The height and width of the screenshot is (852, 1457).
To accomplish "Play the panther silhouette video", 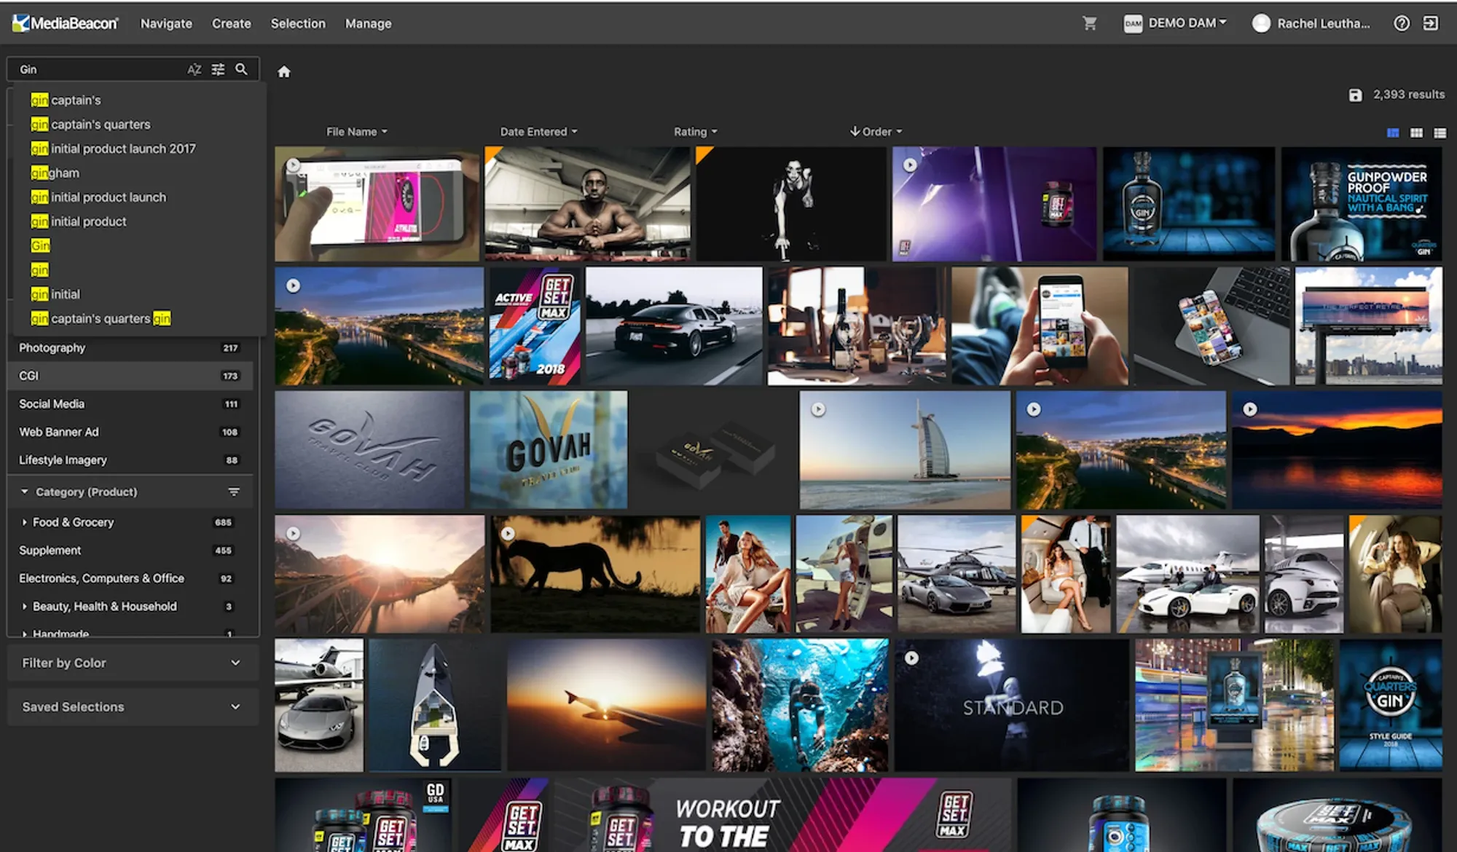I will point(508,533).
